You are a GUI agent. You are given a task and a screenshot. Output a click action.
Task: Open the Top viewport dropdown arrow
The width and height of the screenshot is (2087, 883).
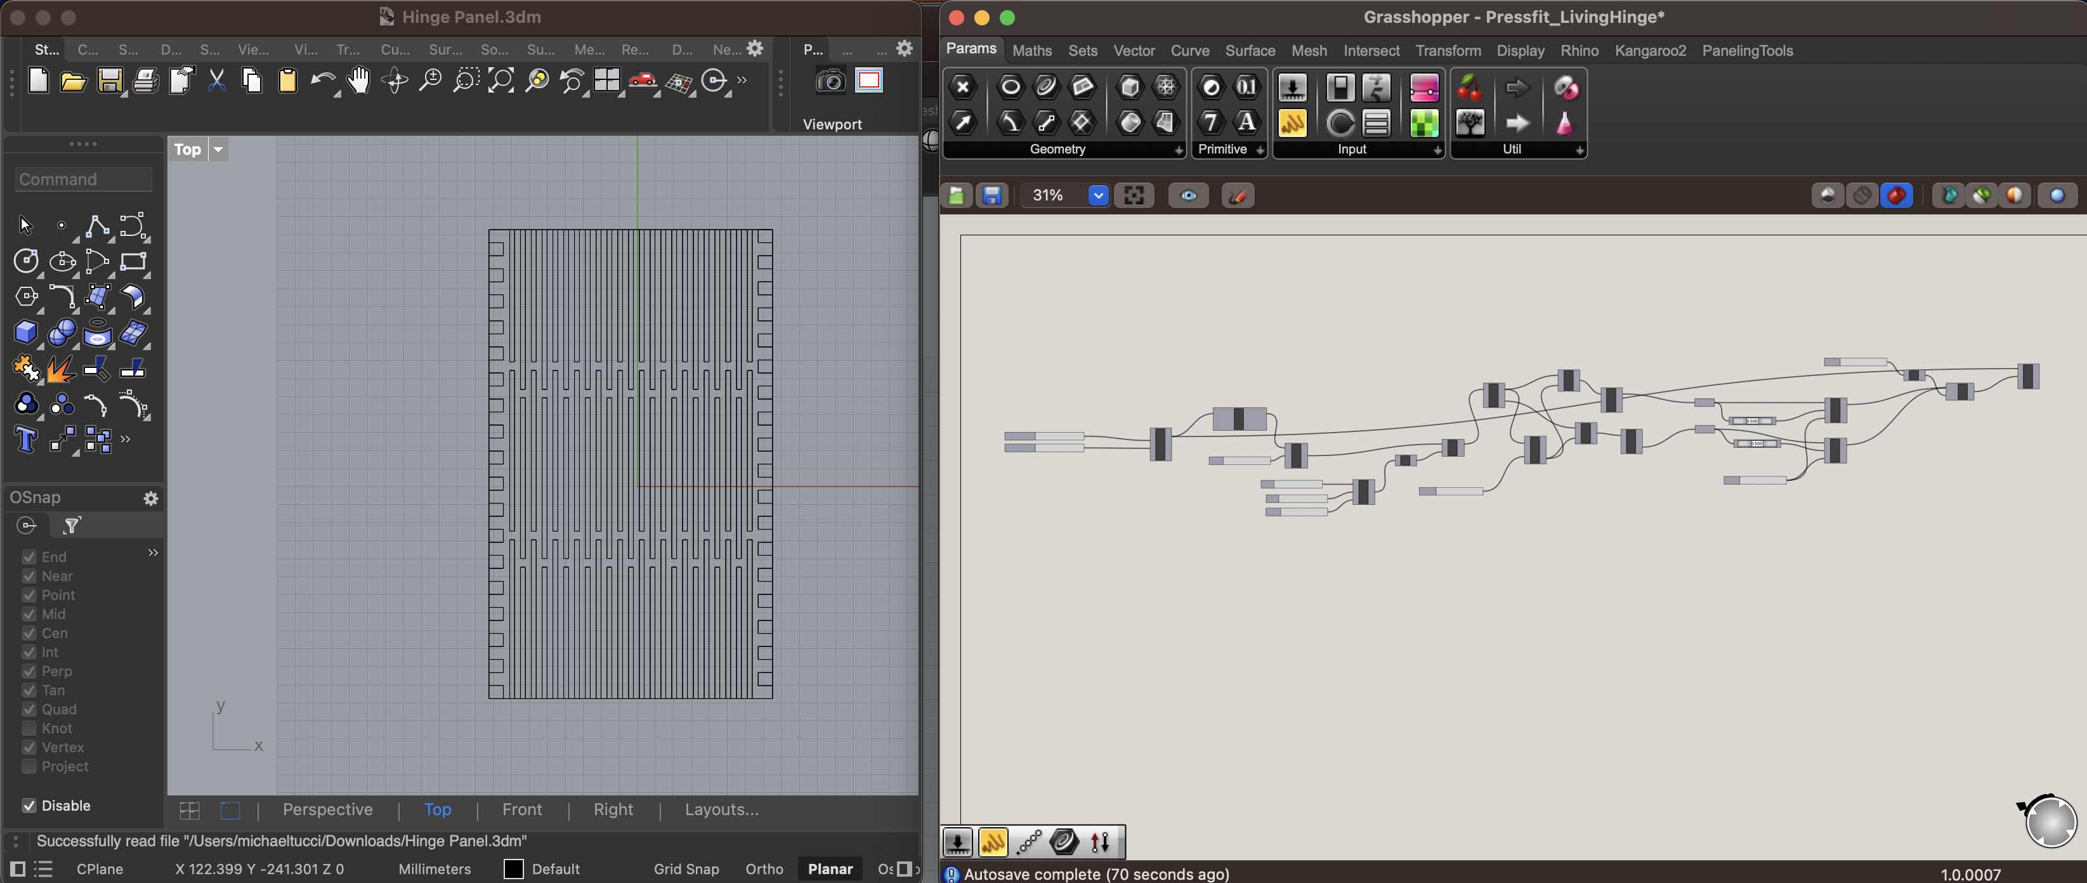tap(218, 149)
